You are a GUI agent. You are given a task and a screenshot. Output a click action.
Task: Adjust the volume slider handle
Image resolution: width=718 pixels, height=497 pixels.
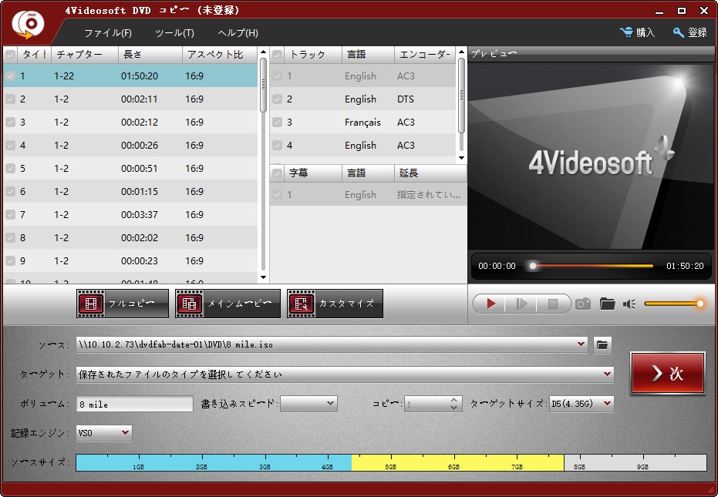(699, 304)
